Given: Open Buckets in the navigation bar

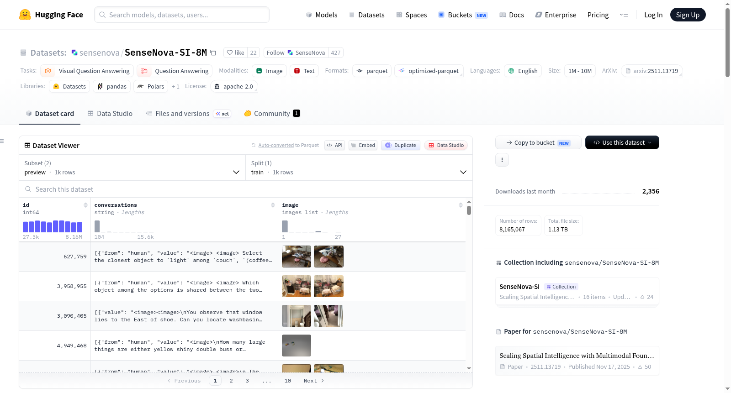Looking at the screenshot, I should [x=463, y=15].
